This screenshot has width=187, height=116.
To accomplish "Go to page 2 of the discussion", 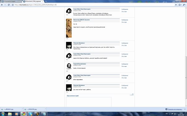I will coord(131,95).
